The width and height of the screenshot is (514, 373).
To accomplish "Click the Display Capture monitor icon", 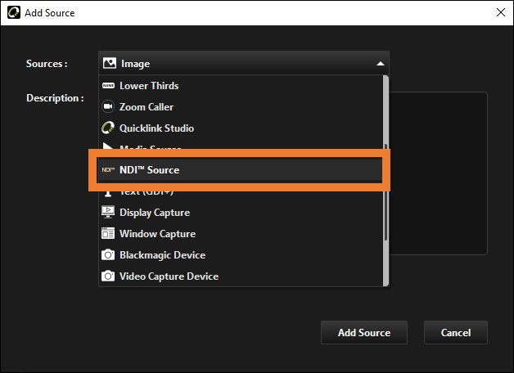I will 108,212.
